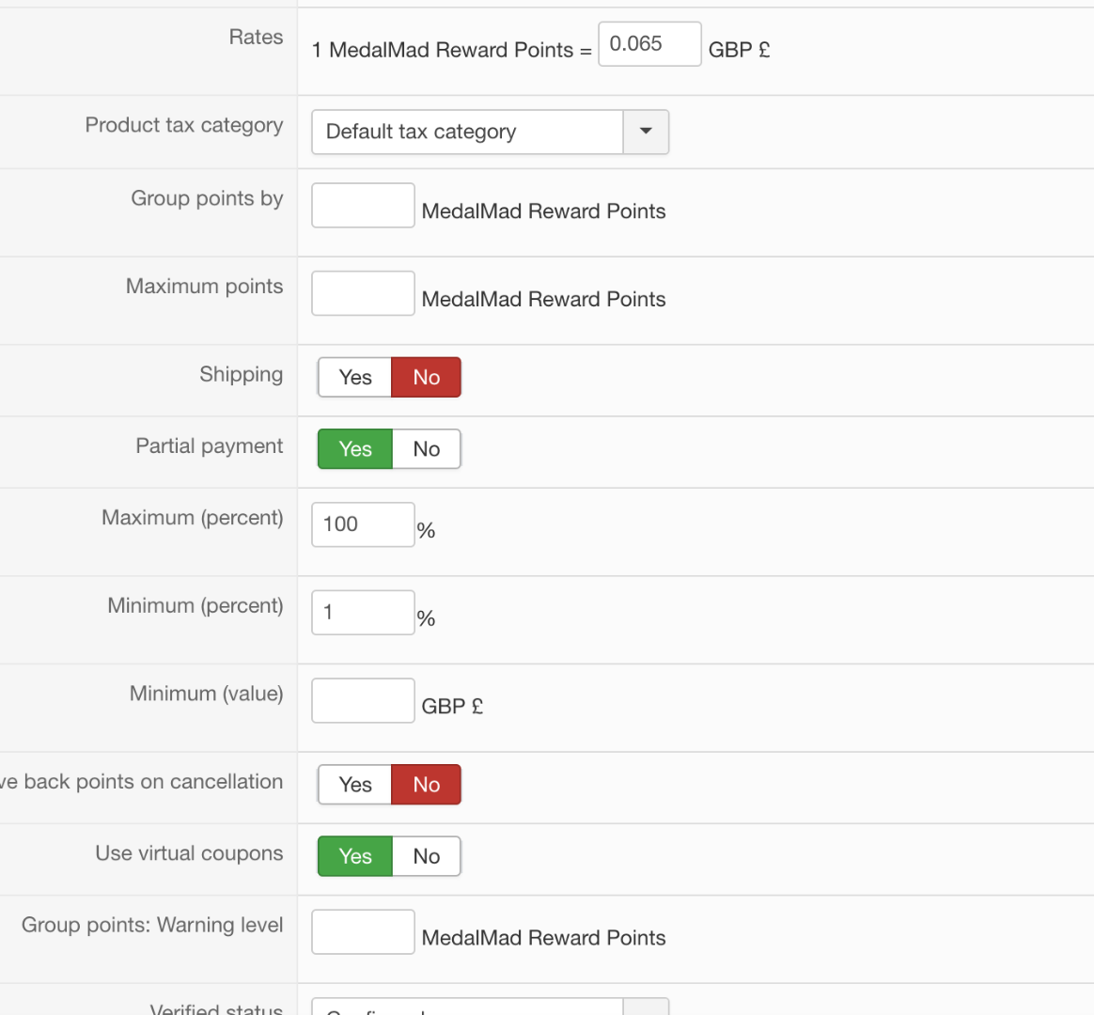Image resolution: width=1094 pixels, height=1015 pixels.
Task: Open the Product tax category dropdown arrow
Action: pyautogui.click(x=646, y=132)
